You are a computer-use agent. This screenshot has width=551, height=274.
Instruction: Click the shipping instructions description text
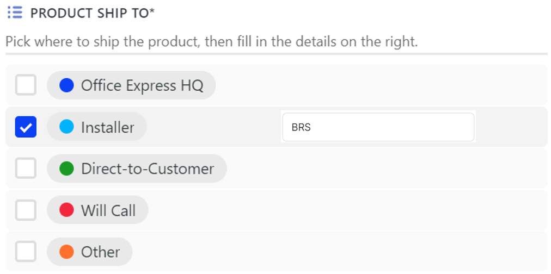212,42
